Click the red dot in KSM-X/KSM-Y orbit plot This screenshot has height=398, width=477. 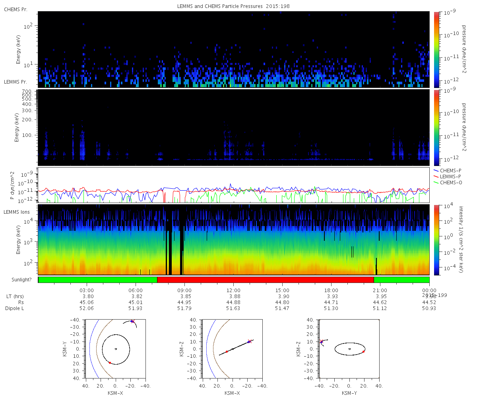tap(110, 363)
